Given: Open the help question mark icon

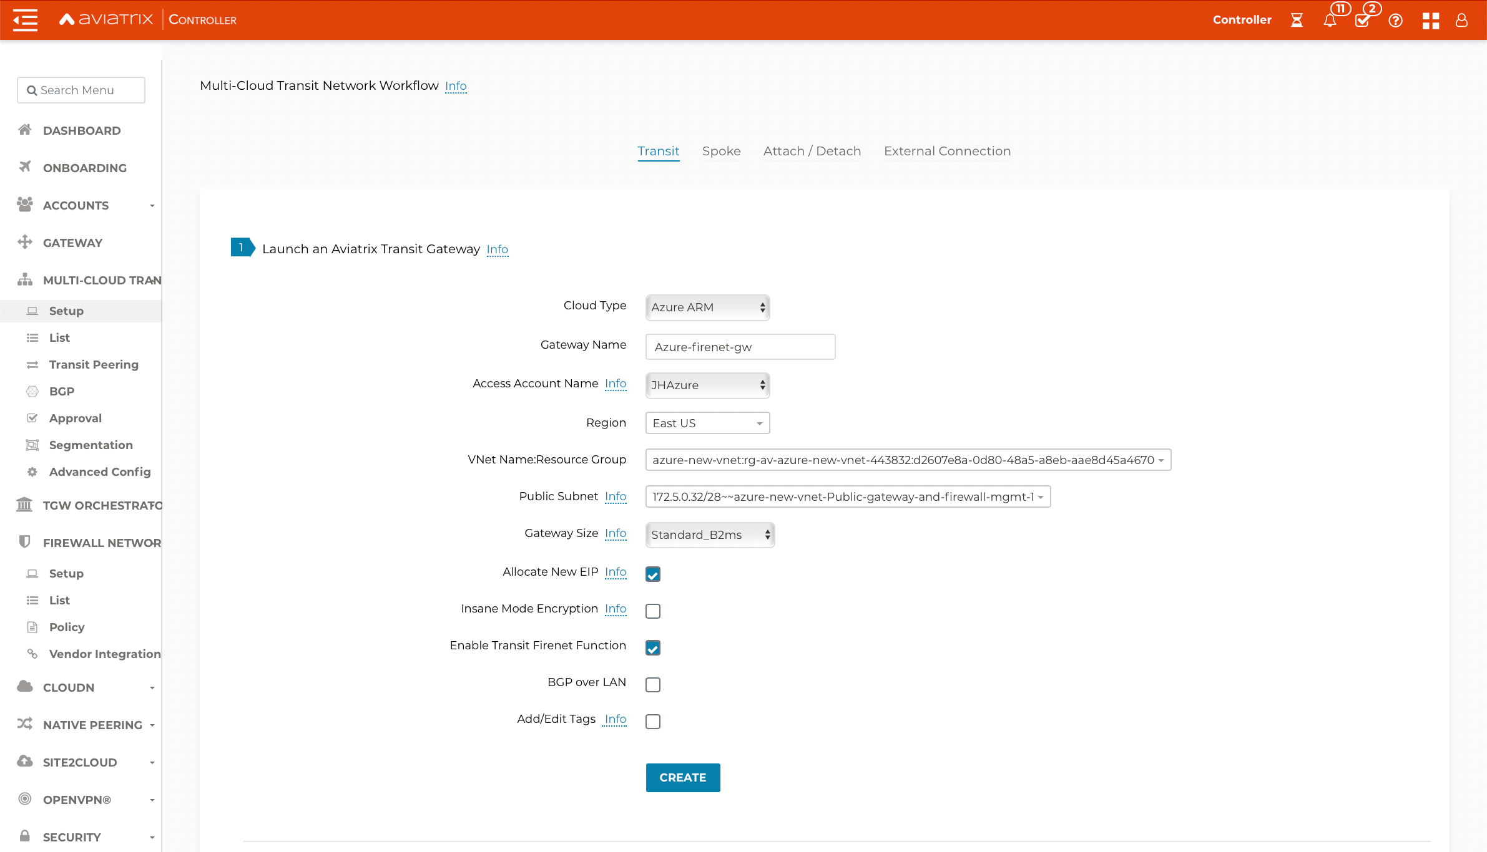Looking at the screenshot, I should (x=1396, y=21).
